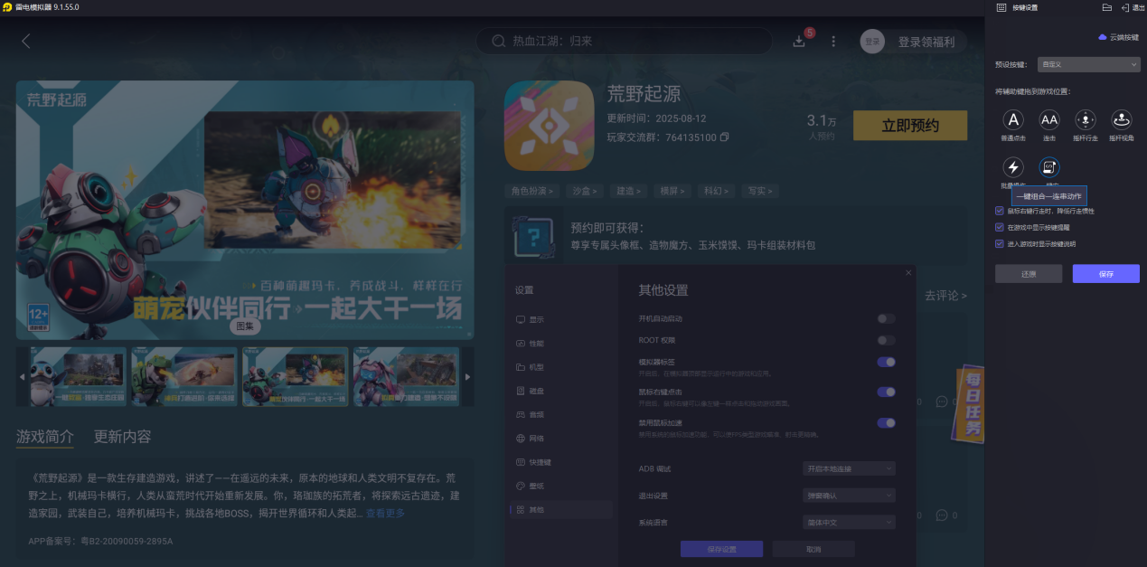Click the 按键设置 keyboard icon
The height and width of the screenshot is (567, 1147).
[1001, 7]
